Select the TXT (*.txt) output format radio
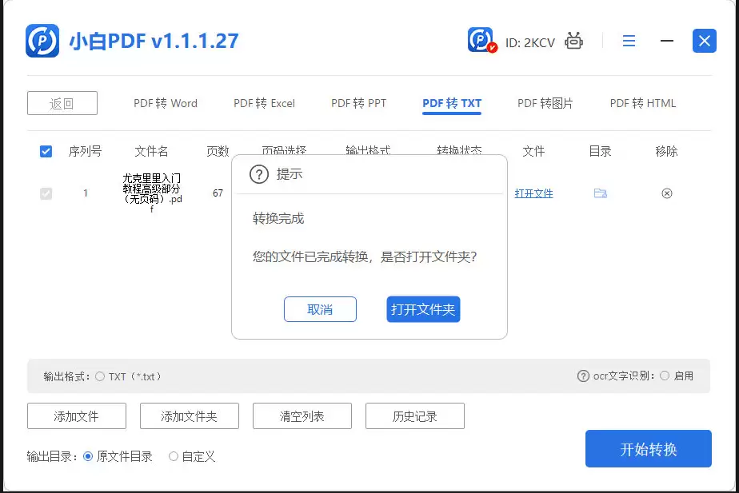739x493 pixels. [102, 376]
